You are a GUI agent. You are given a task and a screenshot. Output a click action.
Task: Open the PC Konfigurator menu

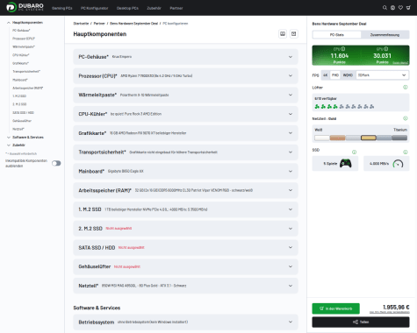pyautogui.click(x=95, y=8)
